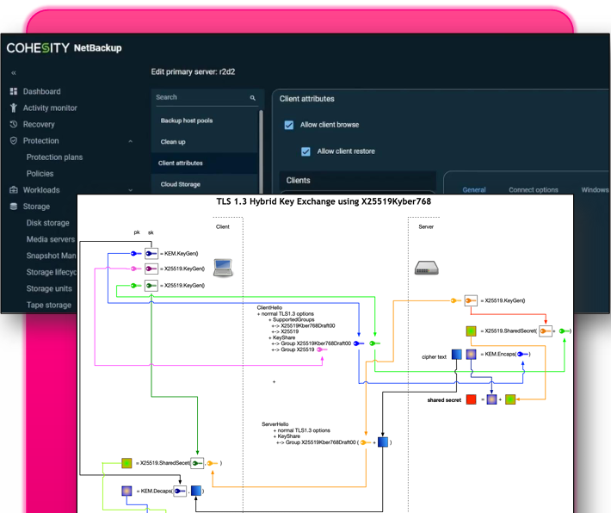611x513 pixels.
Task: Click the Protection shield icon
Action: (14, 140)
